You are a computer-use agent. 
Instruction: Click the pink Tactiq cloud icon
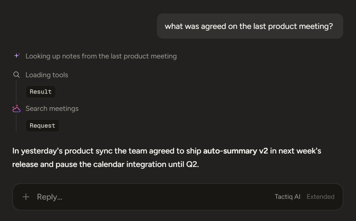[x=17, y=109]
